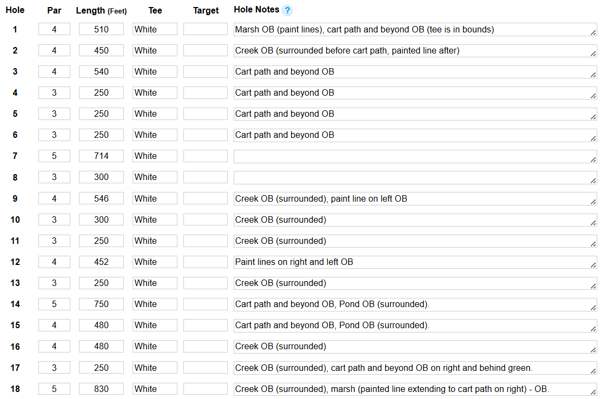
Task: Click the Target field for hole 18
Action: click(206, 389)
